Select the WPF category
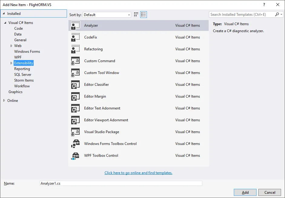Image resolution: width=285 pixels, height=198 pixels. pyautogui.click(x=18, y=57)
